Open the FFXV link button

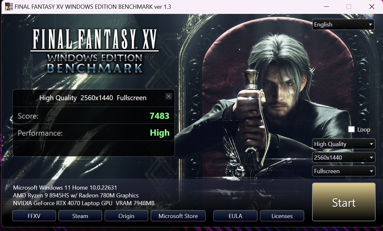click(x=34, y=216)
